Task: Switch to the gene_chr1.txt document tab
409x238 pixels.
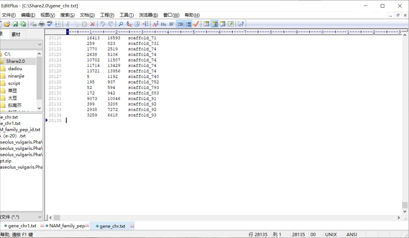Action: pyautogui.click(x=22, y=226)
